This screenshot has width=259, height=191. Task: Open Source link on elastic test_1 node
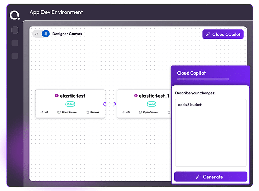149,112
